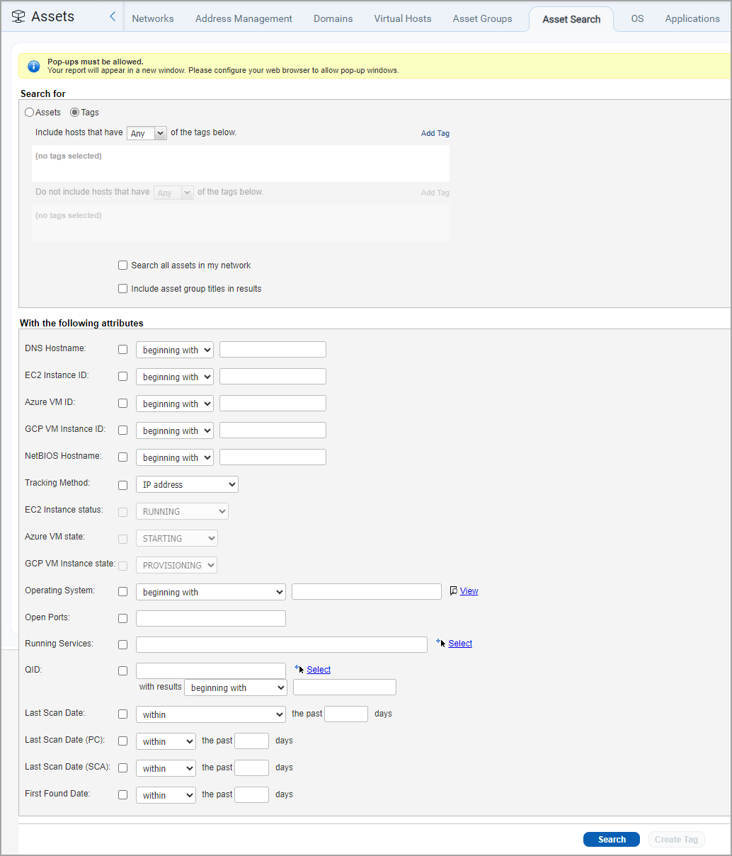
Task: Click inside the Open Ports input field
Action: 210,617
